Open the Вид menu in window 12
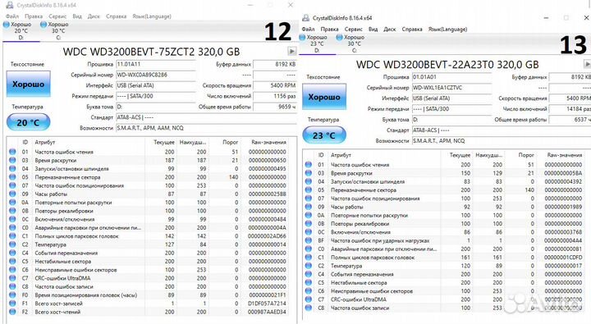Viewport: 591px width, 324px height. (x=77, y=16)
